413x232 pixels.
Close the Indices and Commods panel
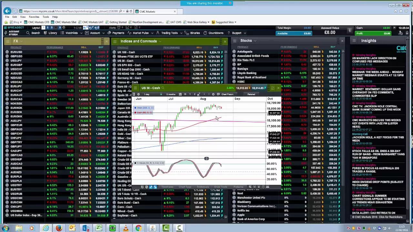pos(225,41)
